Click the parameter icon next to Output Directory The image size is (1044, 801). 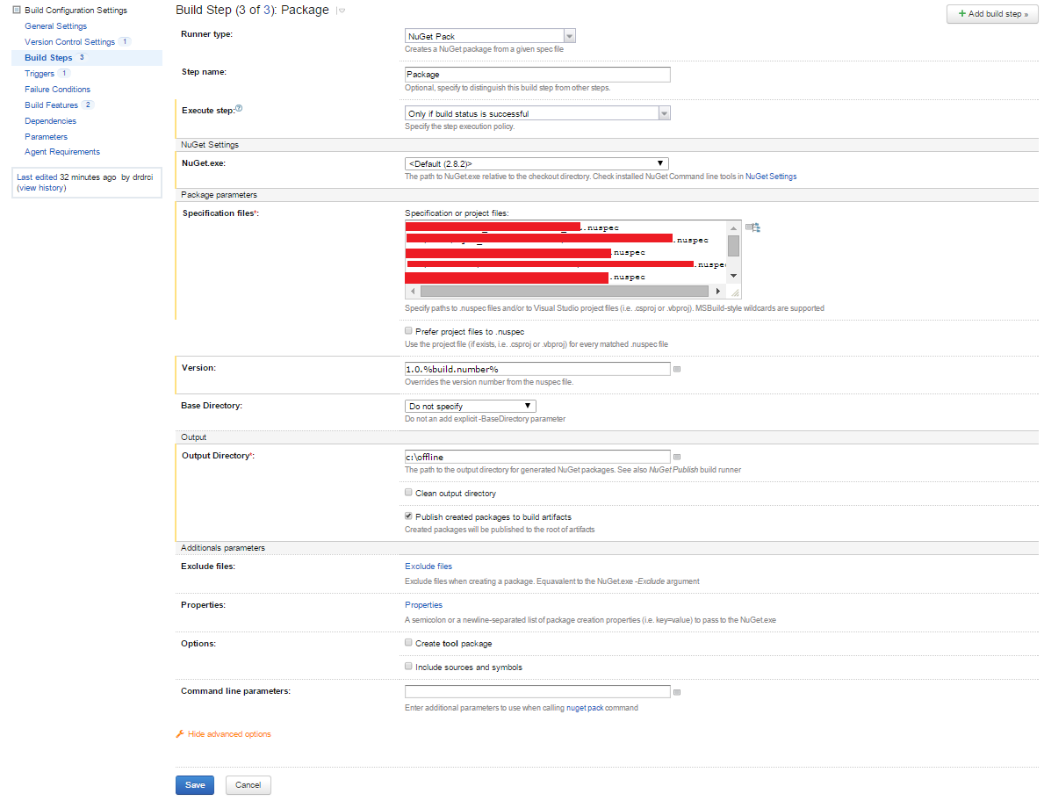coord(677,457)
